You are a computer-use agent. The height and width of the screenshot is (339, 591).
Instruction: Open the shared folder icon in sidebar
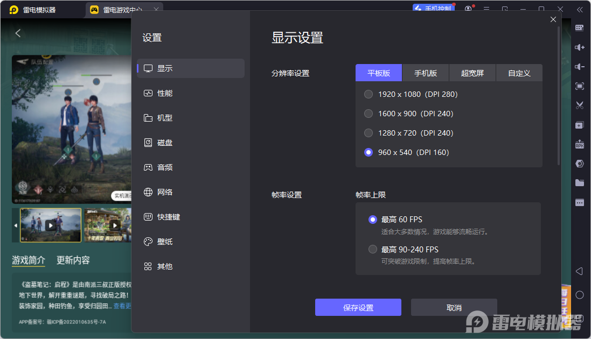pyautogui.click(x=579, y=182)
